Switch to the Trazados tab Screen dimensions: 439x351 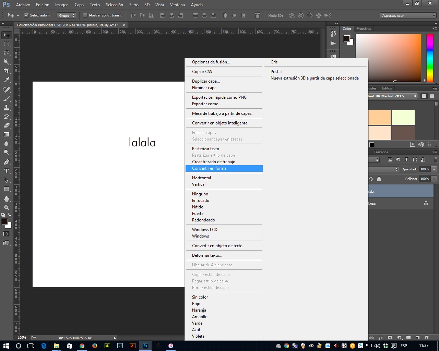381,152
